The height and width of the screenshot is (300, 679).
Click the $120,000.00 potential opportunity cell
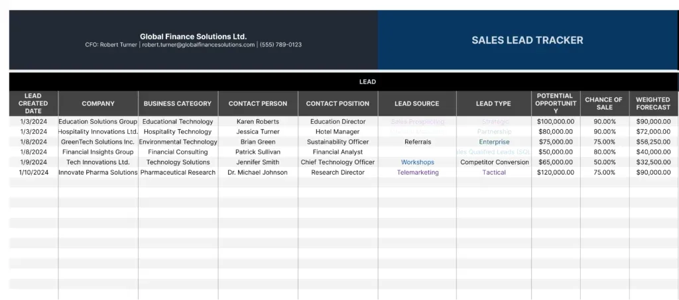[556, 172]
